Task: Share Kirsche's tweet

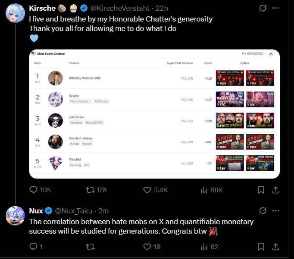Action: (x=275, y=190)
